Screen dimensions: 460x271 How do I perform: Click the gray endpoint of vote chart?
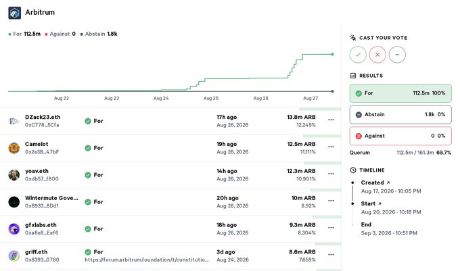coord(332,91)
